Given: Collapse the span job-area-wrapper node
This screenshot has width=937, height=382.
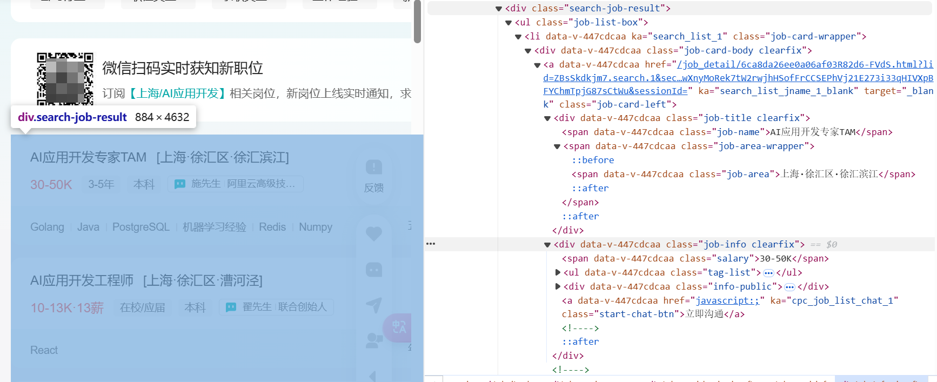Looking at the screenshot, I should coord(557,146).
